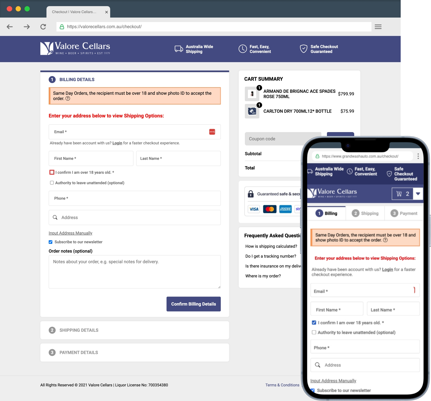Click the Safe Checkout Guaranteed shield icon

[304, 49]
